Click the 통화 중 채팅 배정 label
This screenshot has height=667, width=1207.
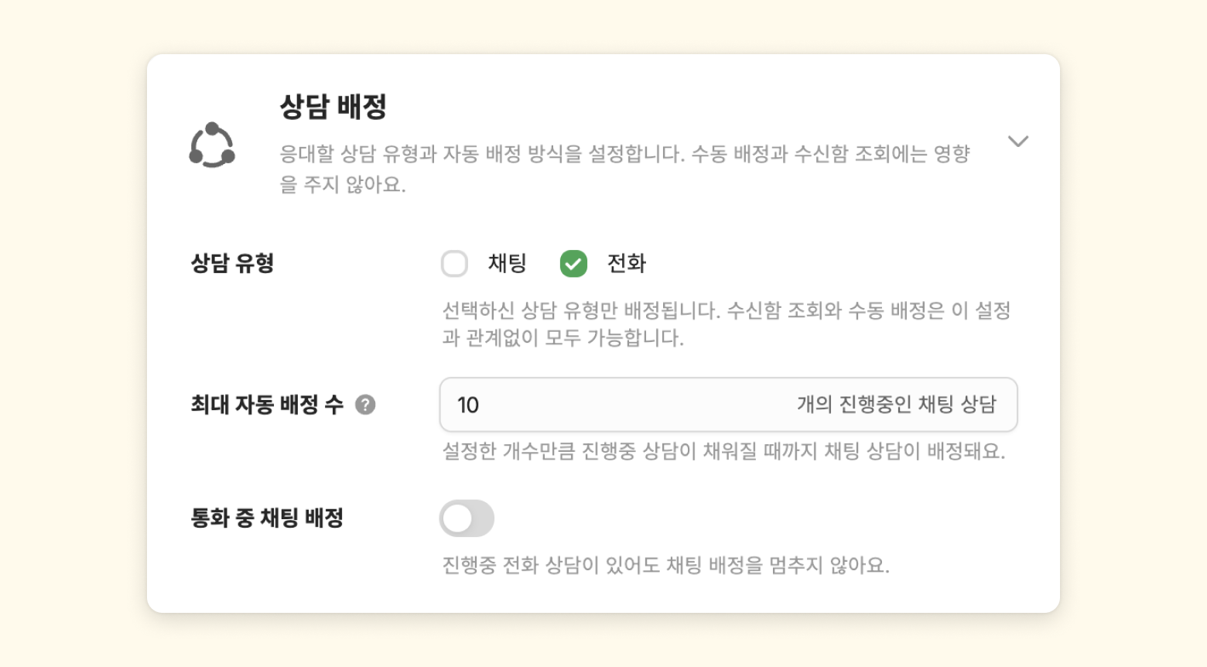[x=267, y=518]
